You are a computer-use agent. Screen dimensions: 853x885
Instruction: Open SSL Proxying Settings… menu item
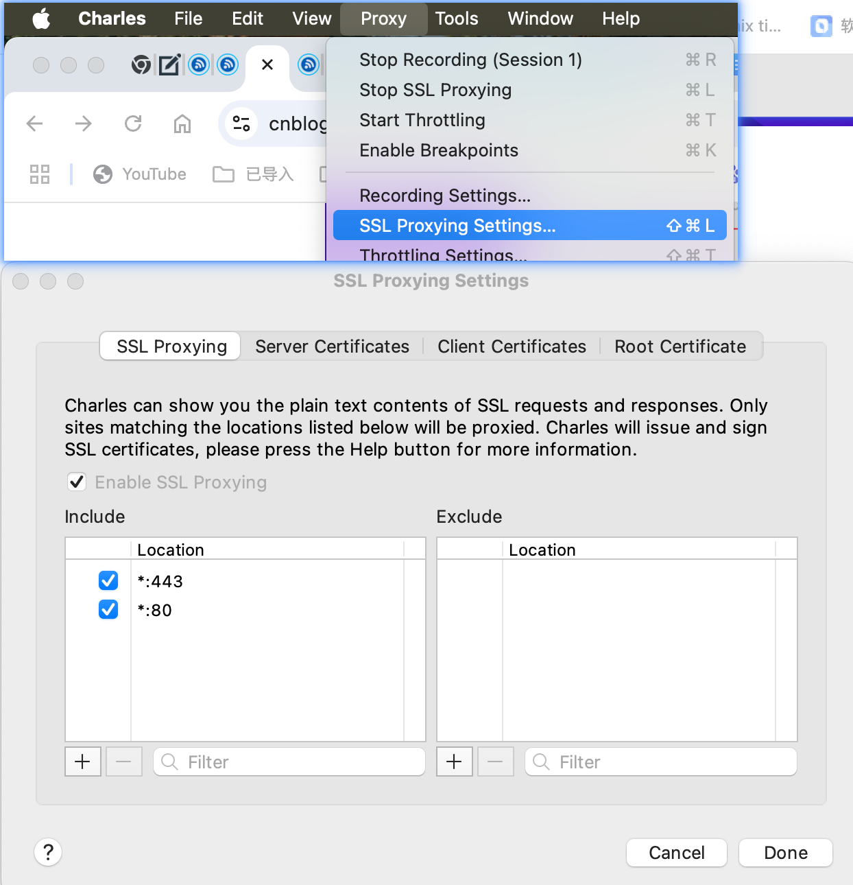[x=529, y=225]
